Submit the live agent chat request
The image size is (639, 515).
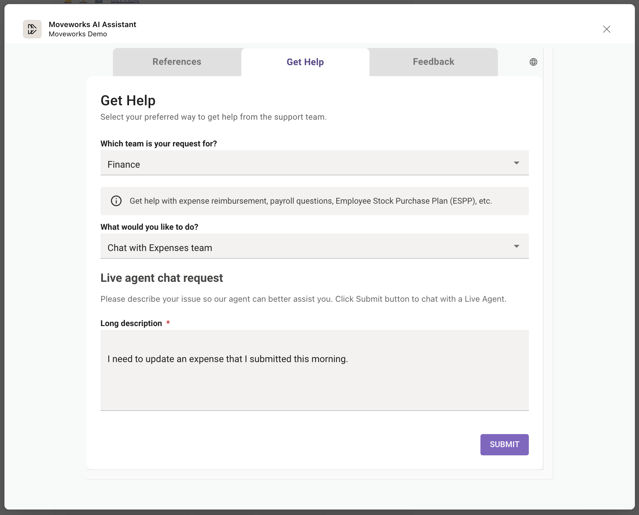click(504, 445)
